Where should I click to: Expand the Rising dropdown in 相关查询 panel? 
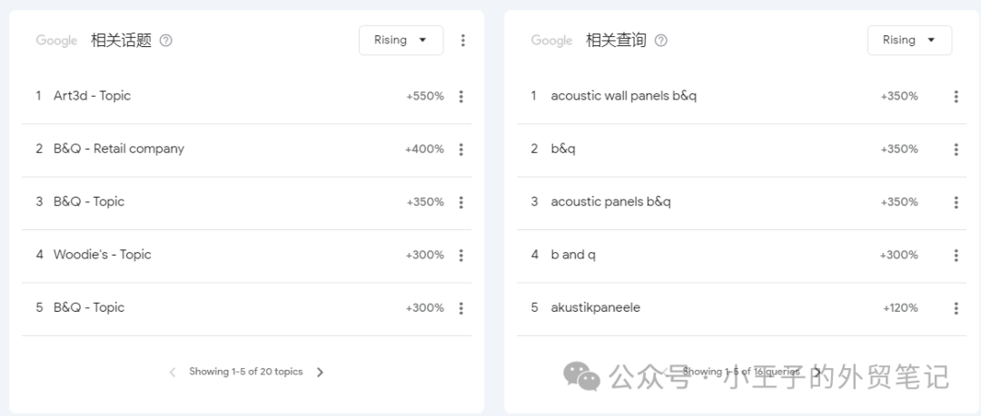coord(909,41)
